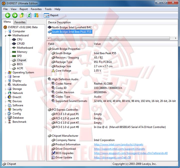Click the users icon in the toolbar
Screen dimensions: 180x168
[36, 15]
